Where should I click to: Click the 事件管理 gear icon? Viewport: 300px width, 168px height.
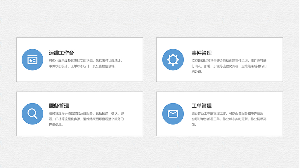click(x=173, y=60)
